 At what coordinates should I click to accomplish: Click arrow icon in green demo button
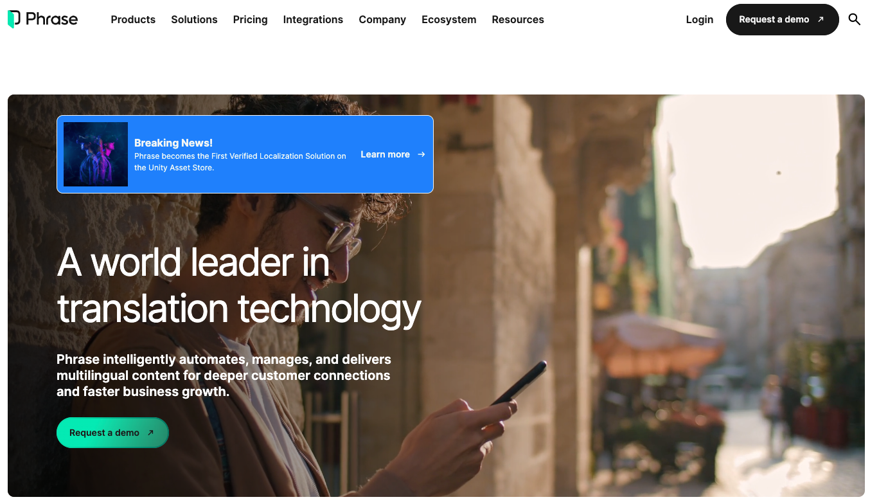click(150, 433)
